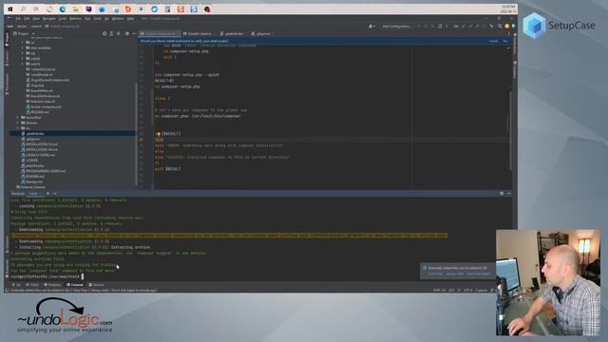Open the TODO tool window tab
Viewport: 608px width, 342px height.
pyautogui.click(x=33, y=285)
